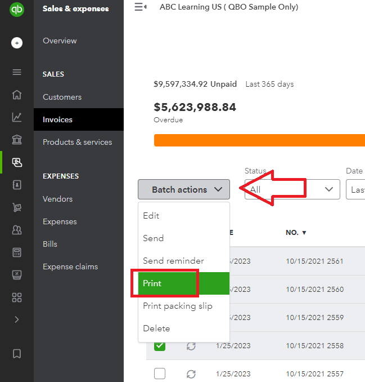Screen dimensions: 365x382
Task: Open the plus New menu
Action: [x=17, y=43]
